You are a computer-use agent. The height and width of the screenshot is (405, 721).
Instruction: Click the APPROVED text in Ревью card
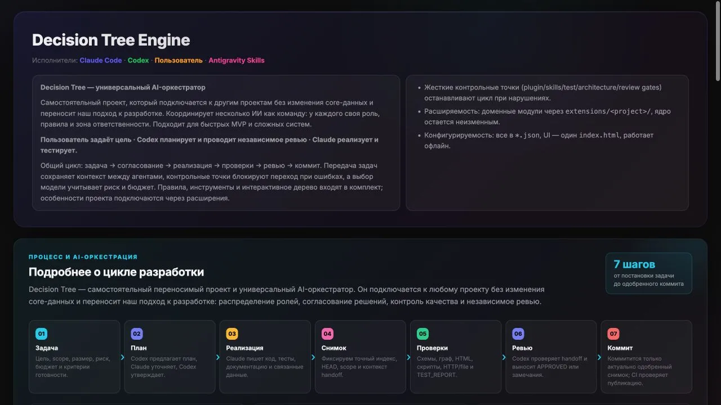tap(551, 367)
